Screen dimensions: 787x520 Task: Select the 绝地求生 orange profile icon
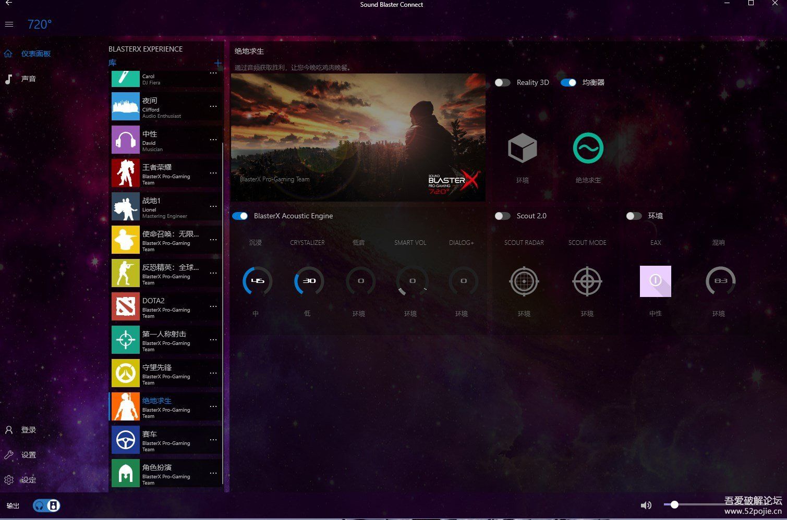pyautogui.click(x=126, y=406)
